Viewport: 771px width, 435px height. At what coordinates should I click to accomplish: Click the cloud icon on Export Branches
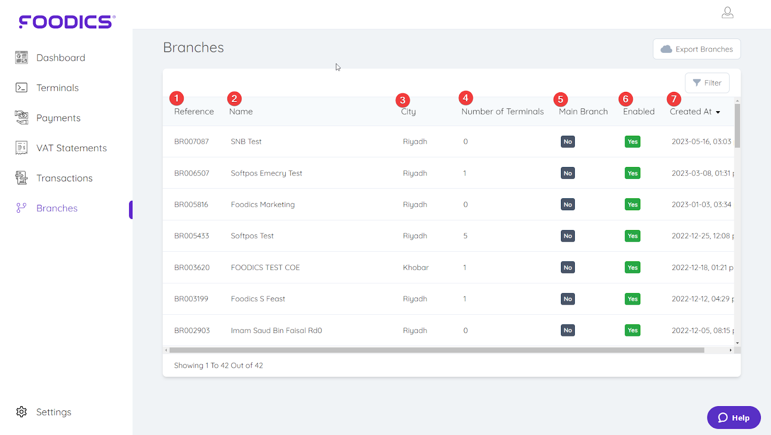(x=667, y=49)
